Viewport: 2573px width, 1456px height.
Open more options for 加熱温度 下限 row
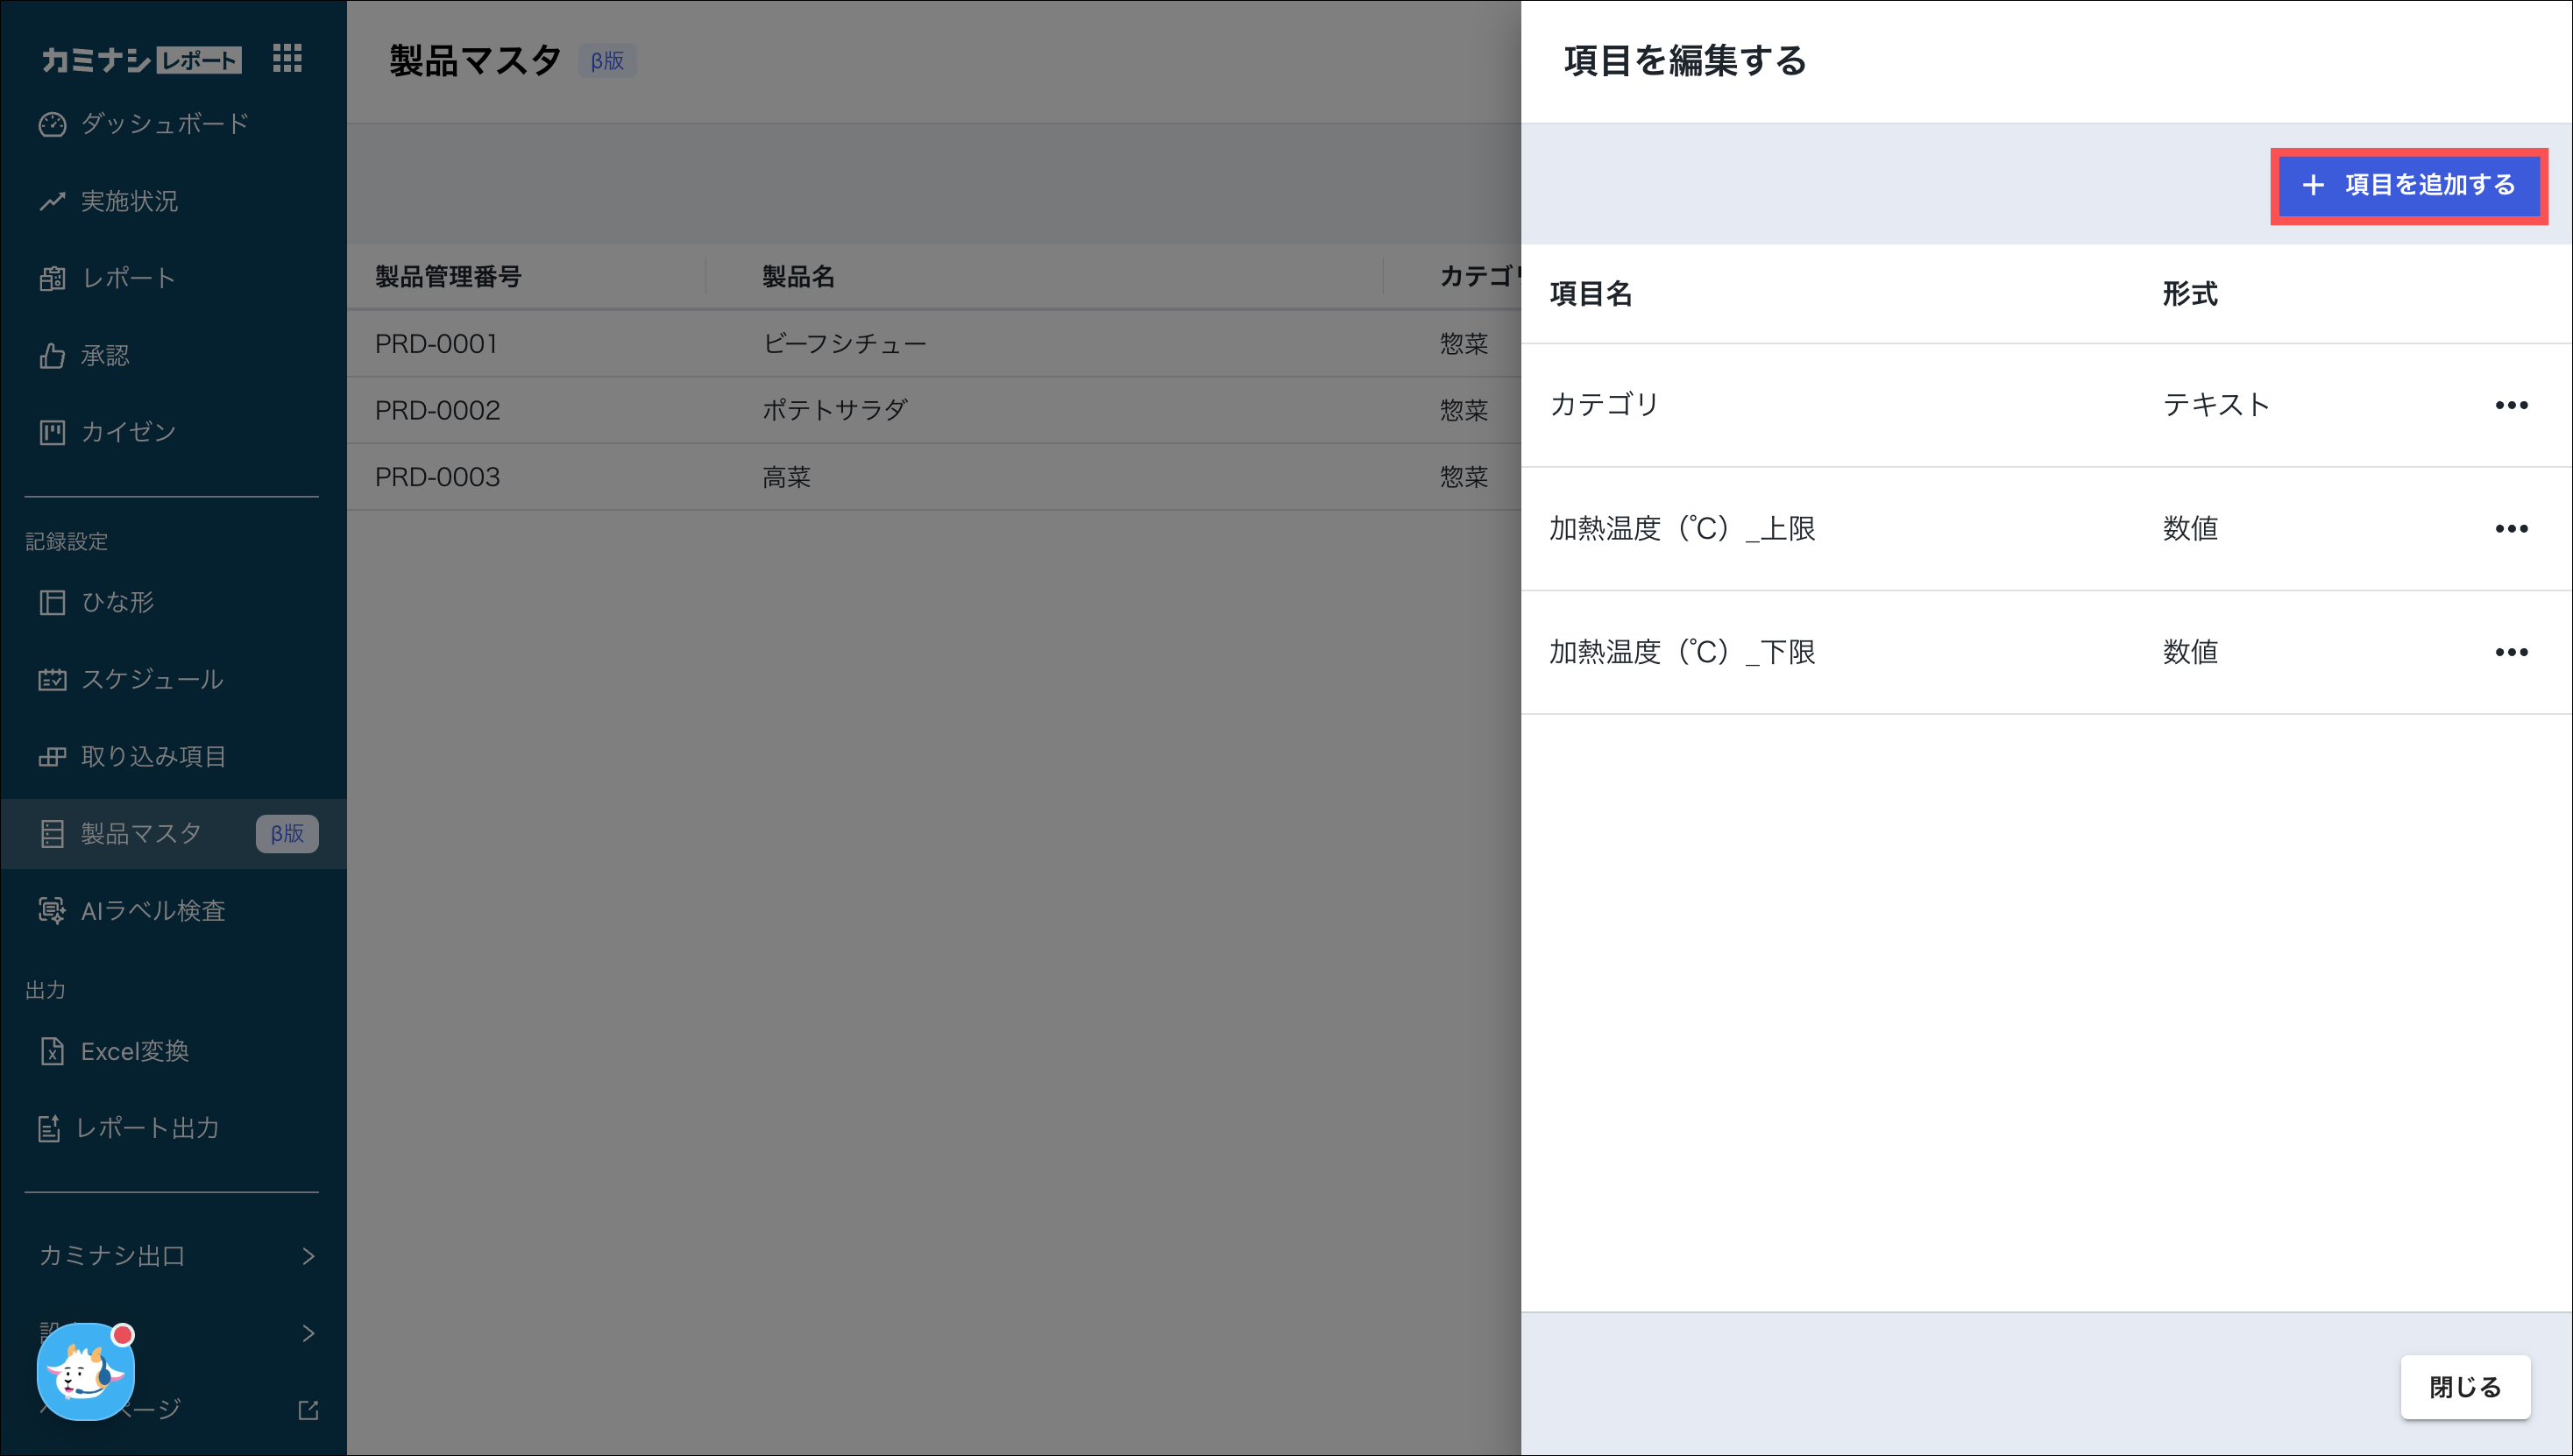(2511, 652)
